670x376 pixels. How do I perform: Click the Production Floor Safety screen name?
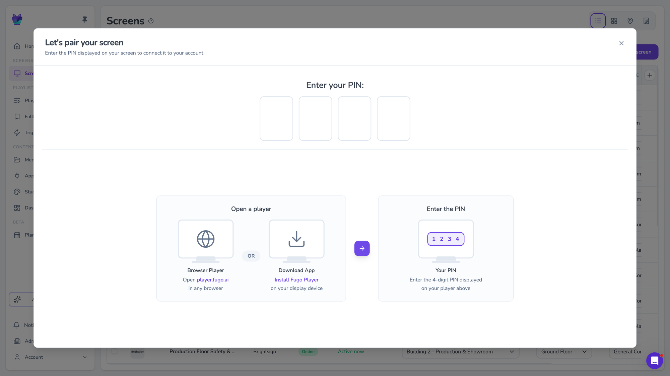pos(202,352)
